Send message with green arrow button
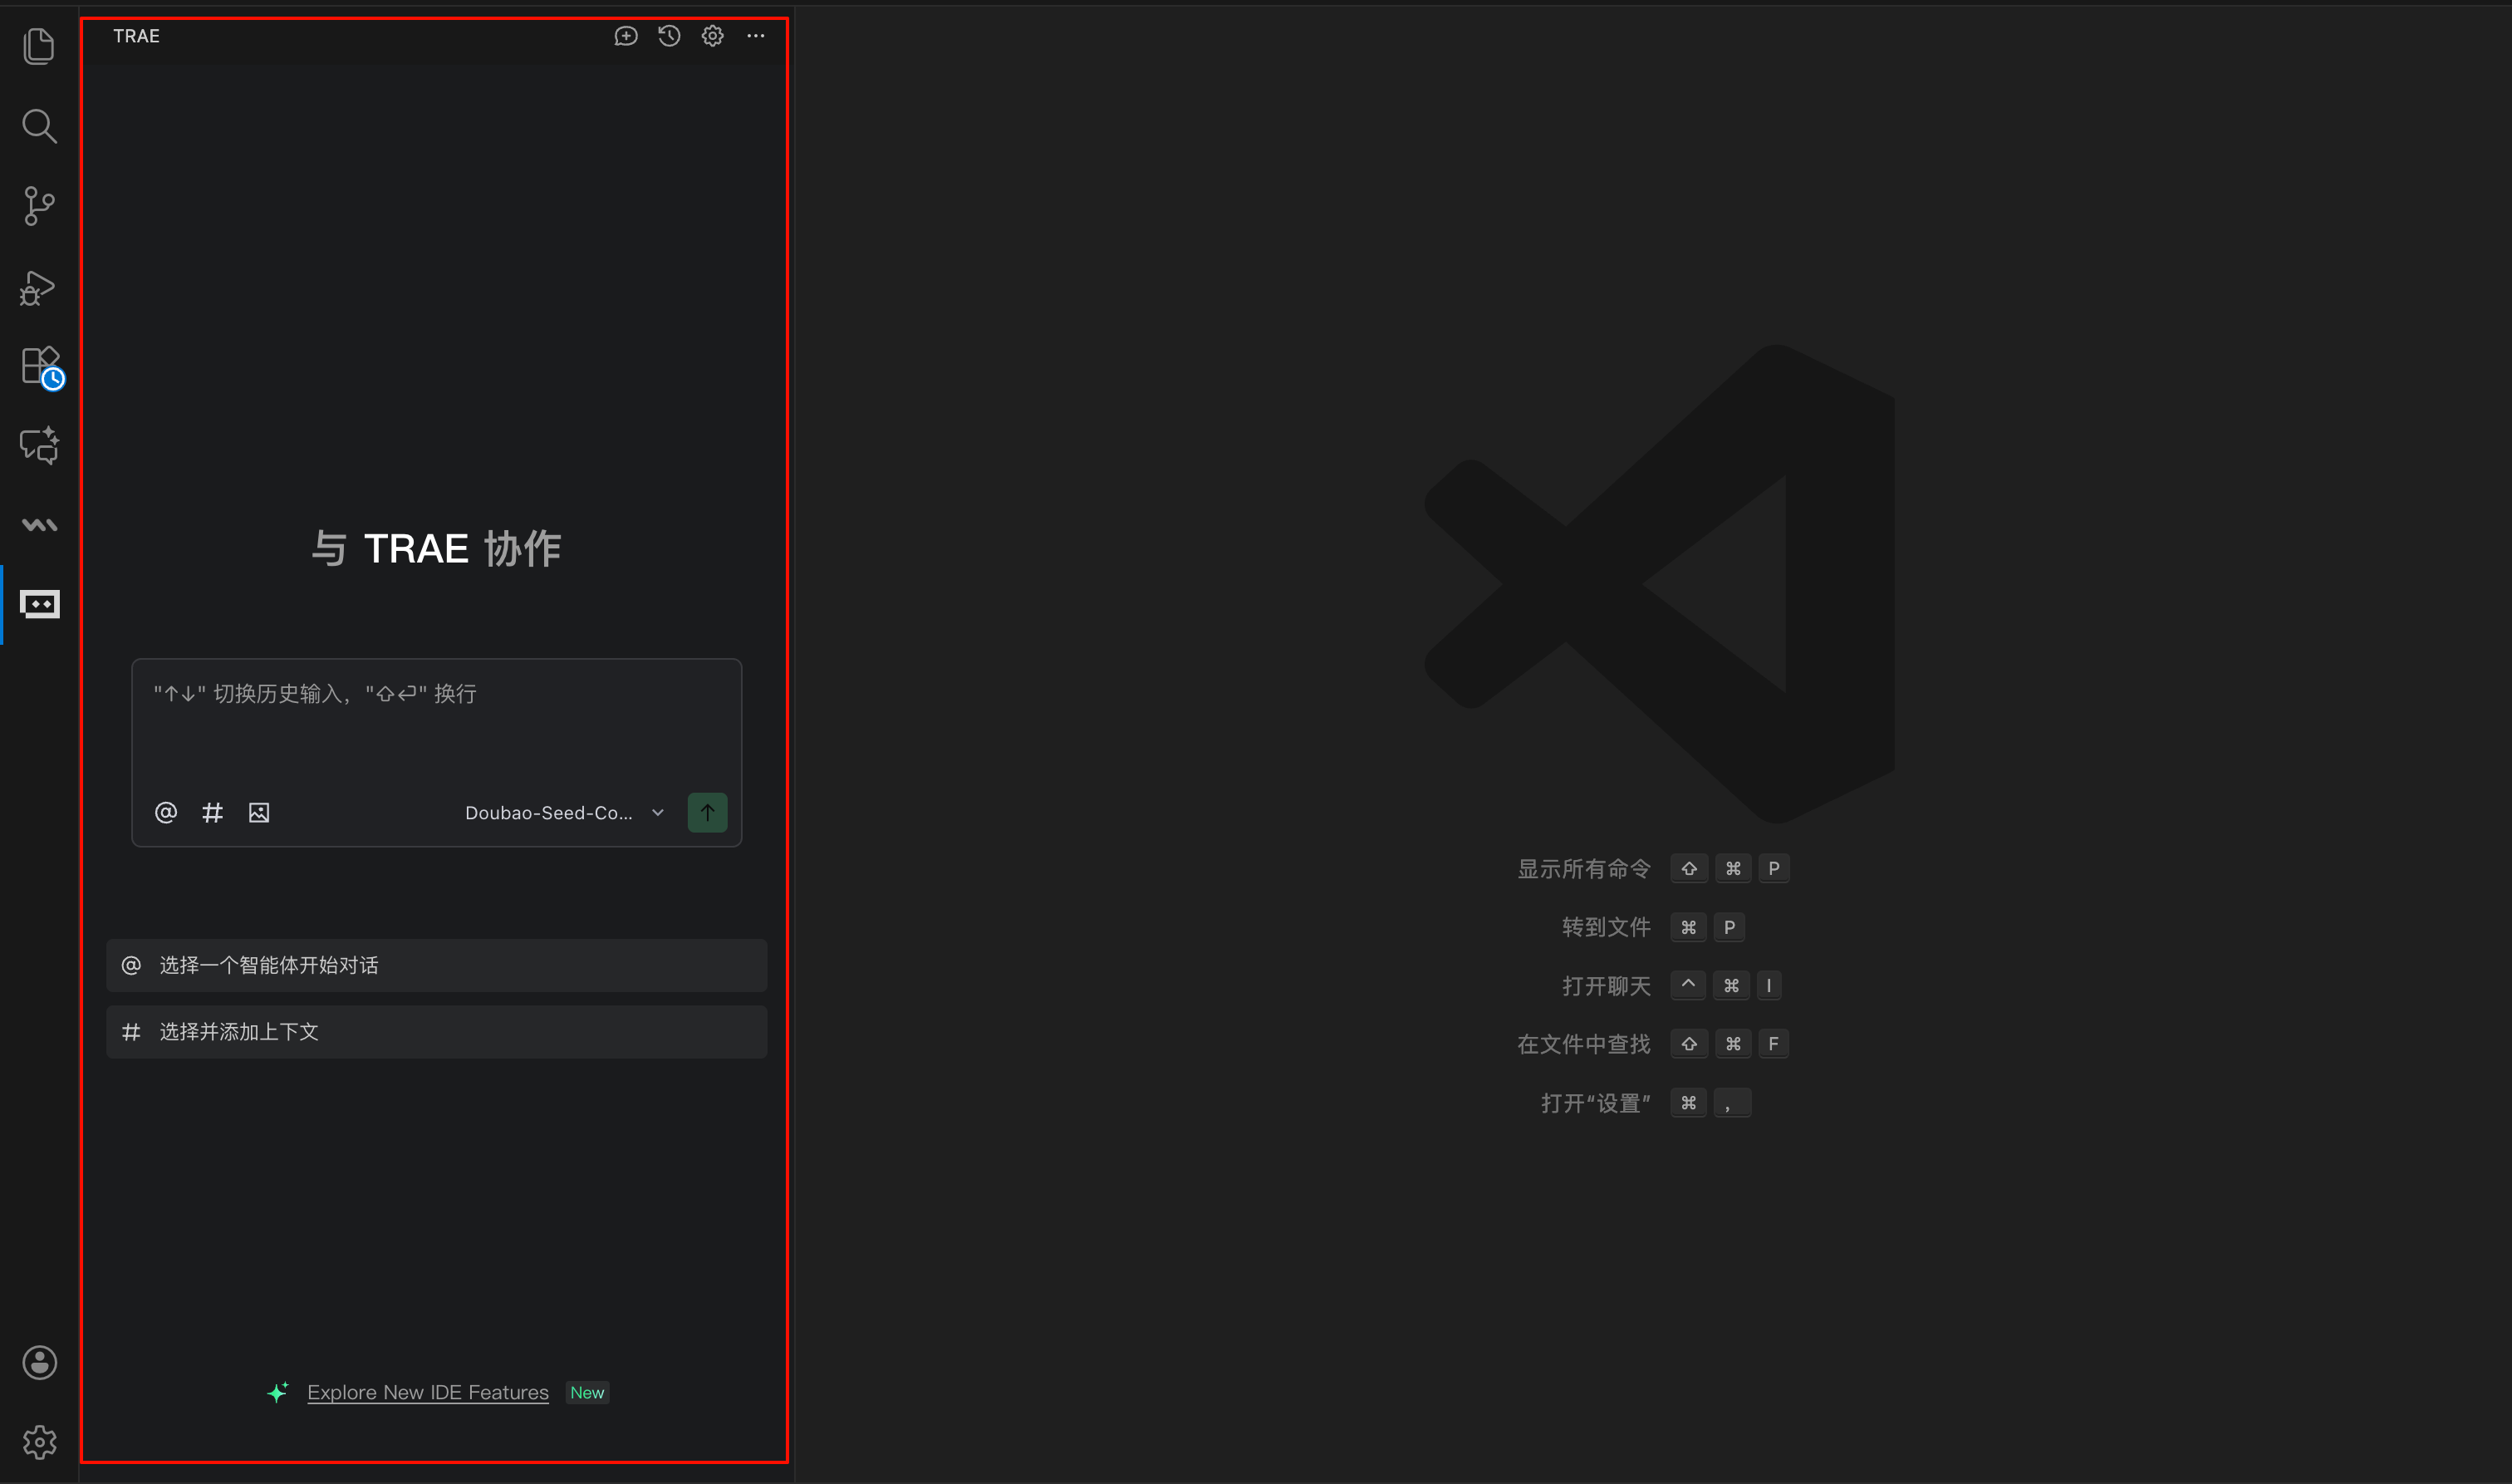 (708, 812)
